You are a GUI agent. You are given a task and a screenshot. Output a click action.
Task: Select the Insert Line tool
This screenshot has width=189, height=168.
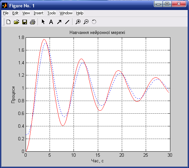point(67,22)
